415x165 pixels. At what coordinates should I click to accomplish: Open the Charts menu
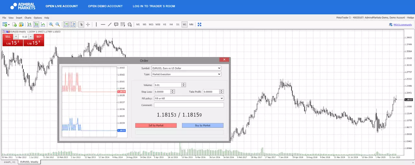click(x=28, y=18)
